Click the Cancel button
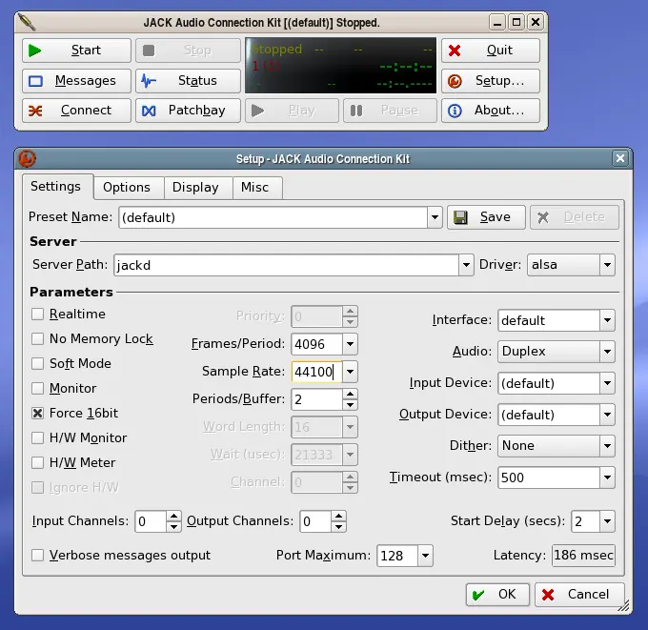This screenshot has height=630, width=648. click(578, 595)
